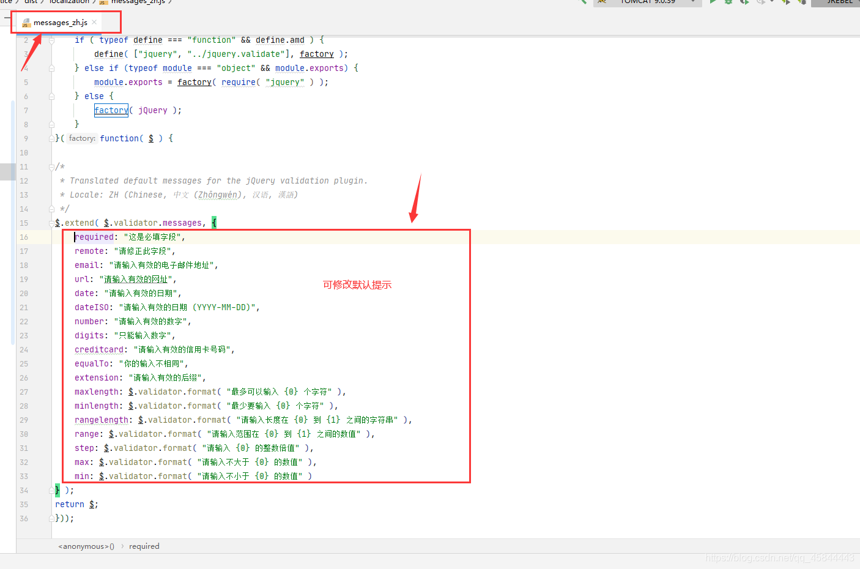Viewport: 860px width, 569px height.
Task: Open the TOMCAT 9.0.39 run configuration dropdown
Action: pos(648,2)
